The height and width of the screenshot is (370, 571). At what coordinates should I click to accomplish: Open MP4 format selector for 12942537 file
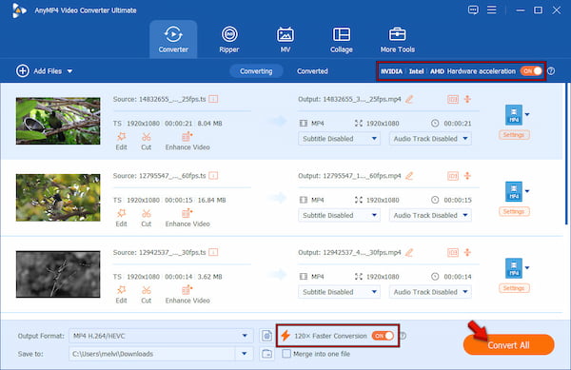coord(517,268)
